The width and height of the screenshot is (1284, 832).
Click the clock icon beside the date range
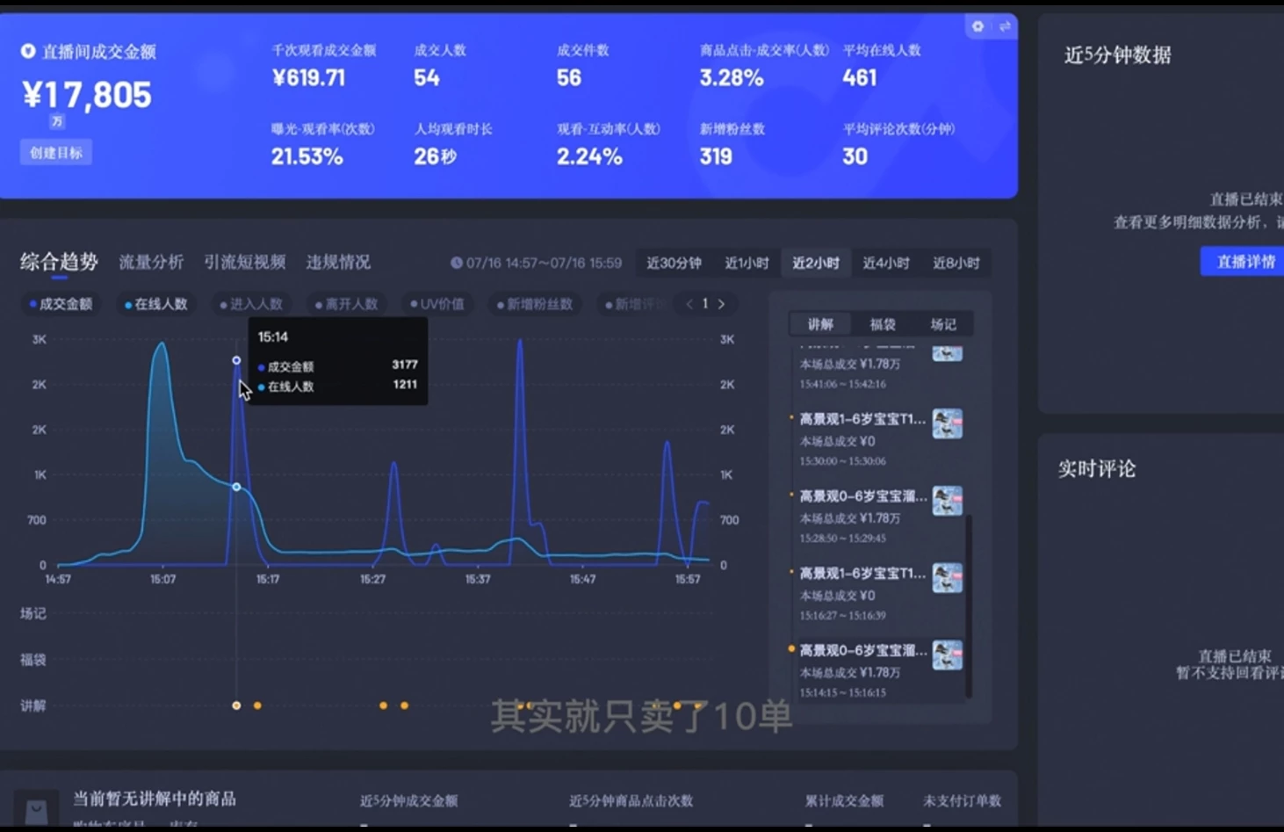pyautogui.click(x=457, y=262)
